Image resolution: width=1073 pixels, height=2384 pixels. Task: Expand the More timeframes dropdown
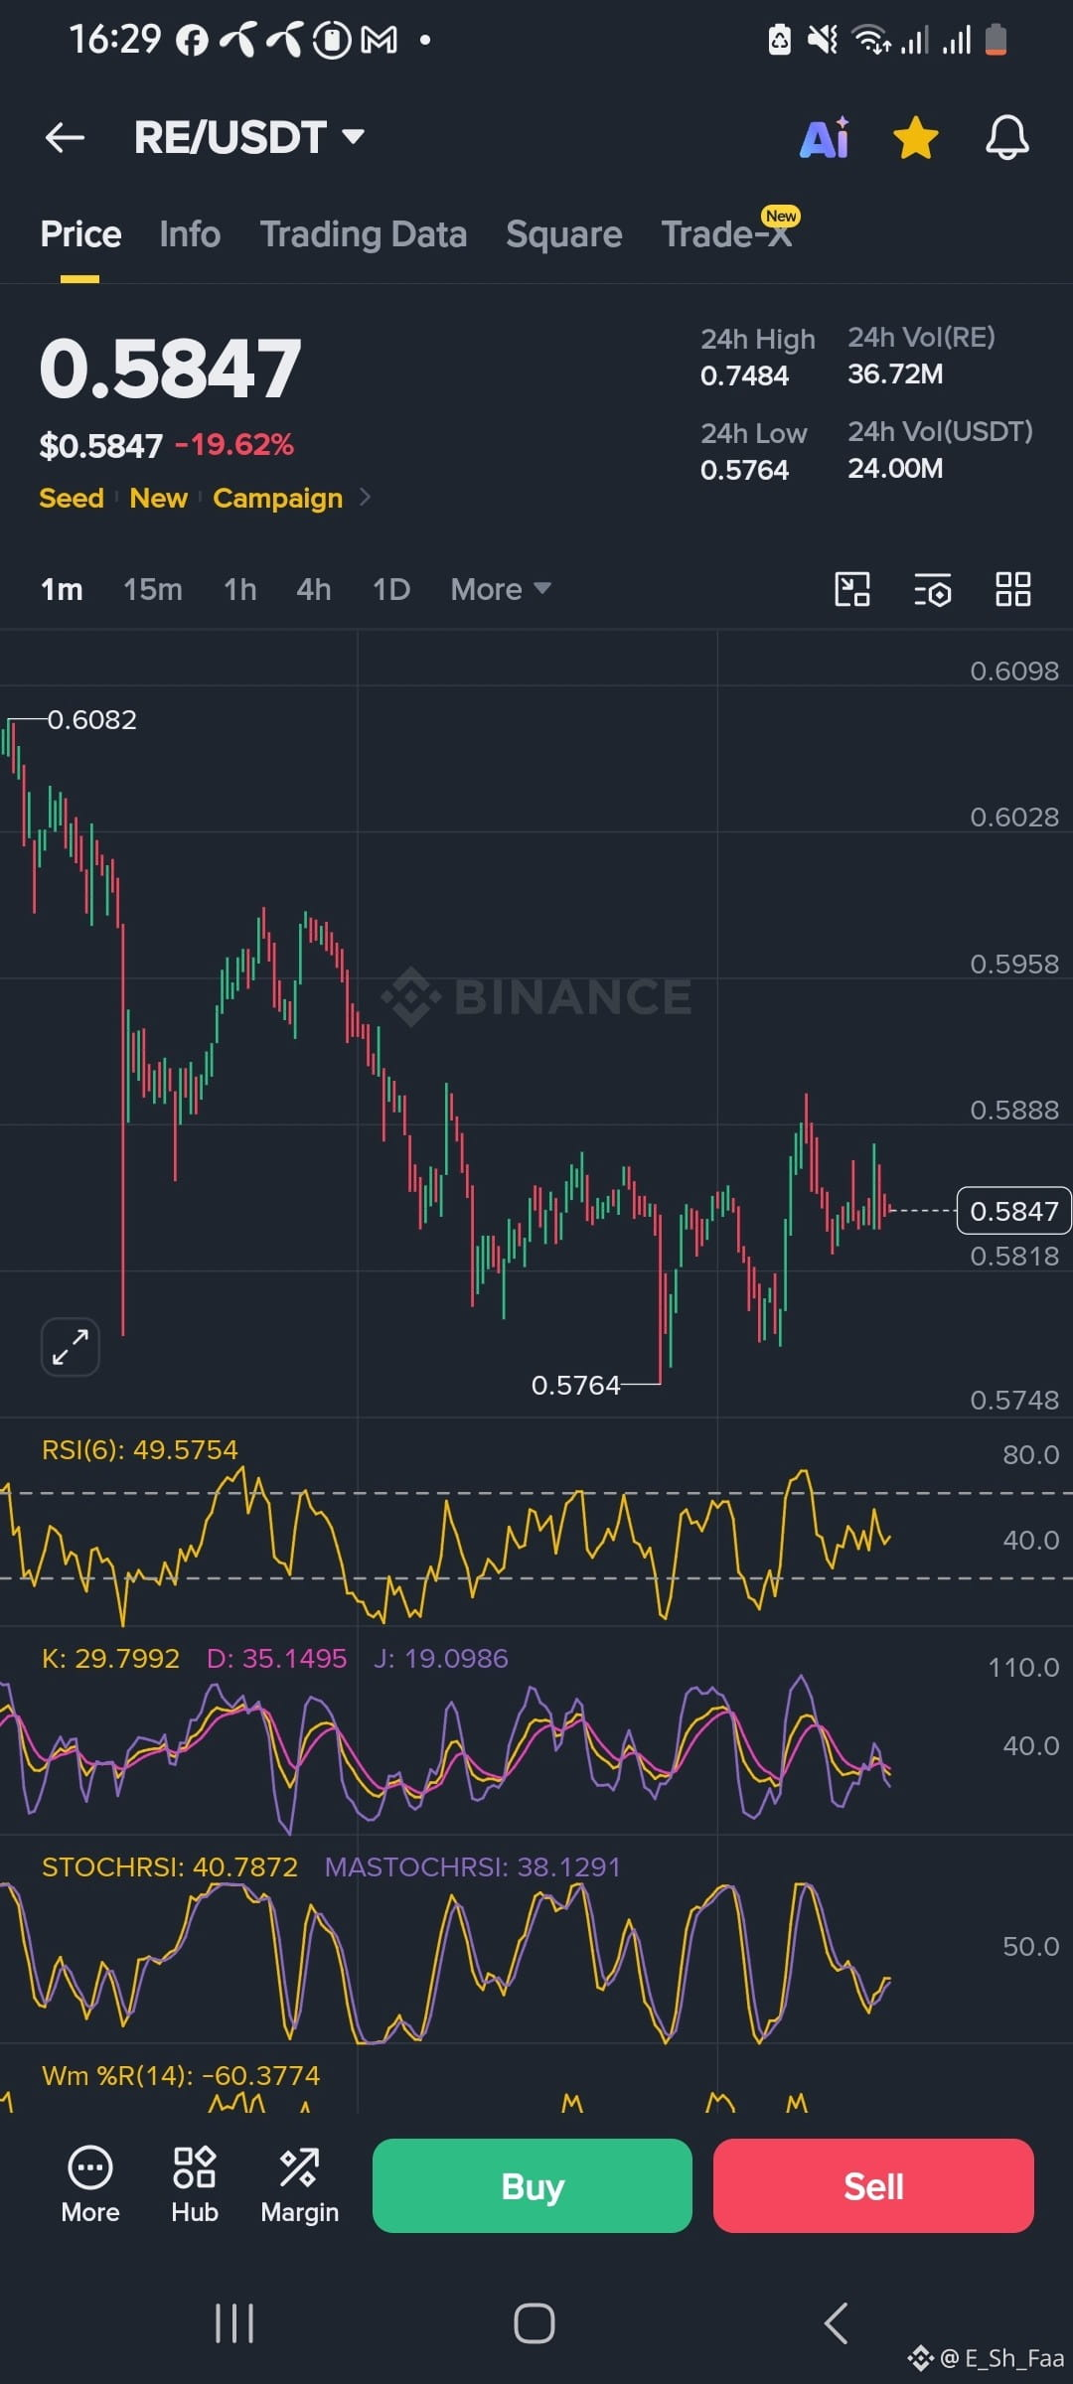[x=501, y=589]
